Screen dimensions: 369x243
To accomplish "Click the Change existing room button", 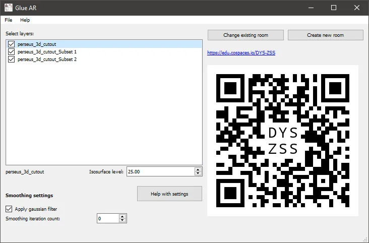I will (x=245, y=35).
